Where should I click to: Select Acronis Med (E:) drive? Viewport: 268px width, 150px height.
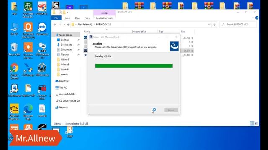67,94
